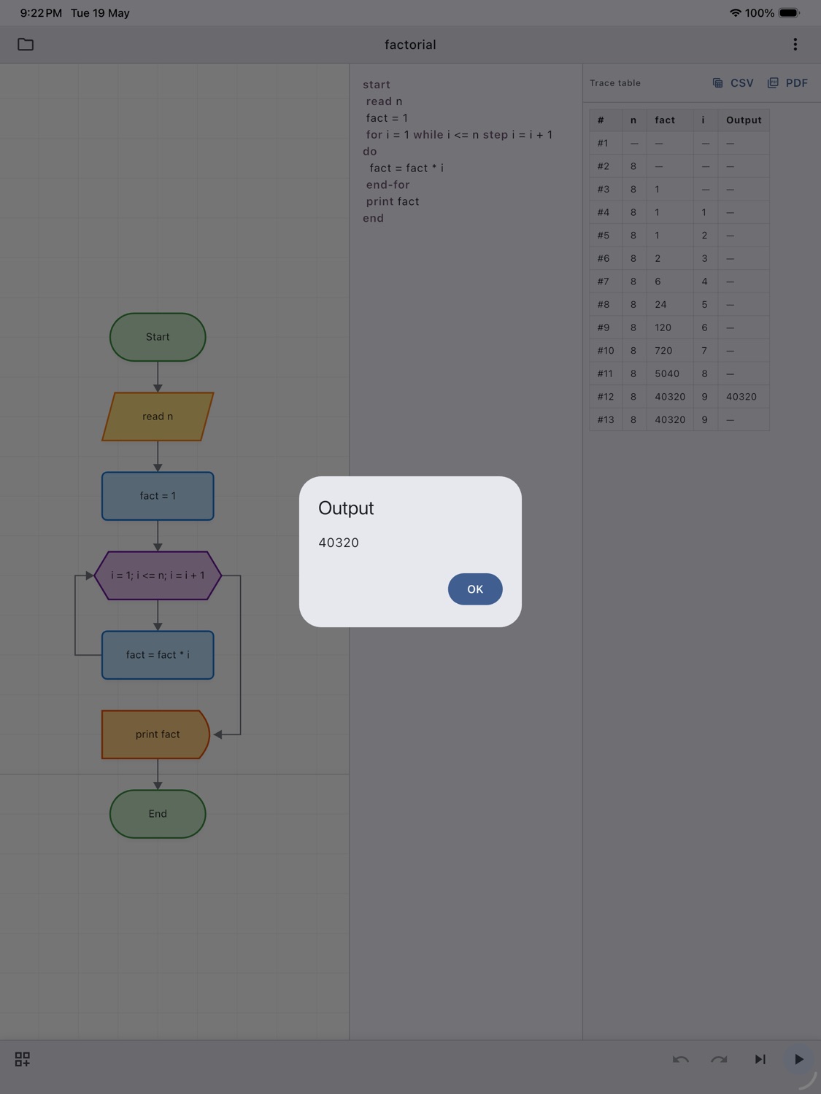
Task: Select trace row #3
Action: (679, 190)
